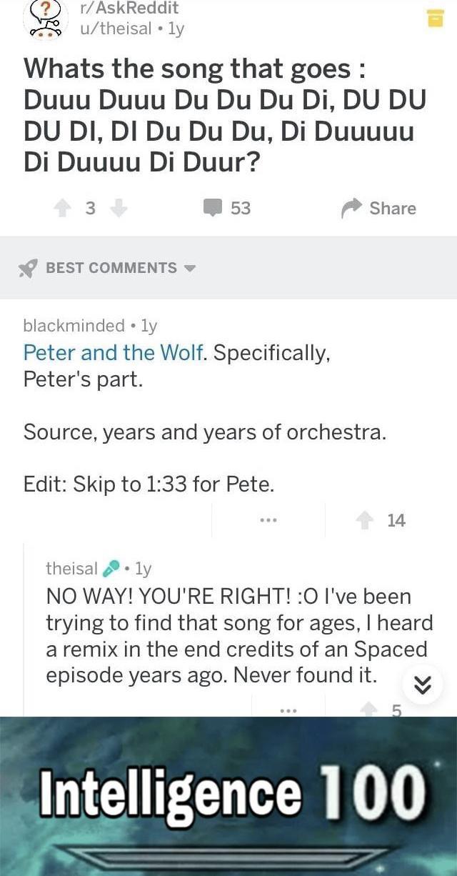The height and width of the screenshot is (876, 457).
Task: Upvote blackminded's comment showing 14 points
Action: (366, 520)
